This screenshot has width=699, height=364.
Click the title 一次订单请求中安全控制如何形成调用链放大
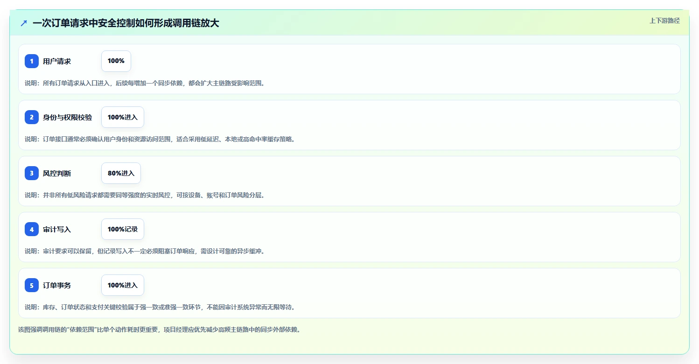click(x=126, y=23)
